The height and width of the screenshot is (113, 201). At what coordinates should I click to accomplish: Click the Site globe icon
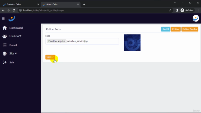[x=4, y=54]
